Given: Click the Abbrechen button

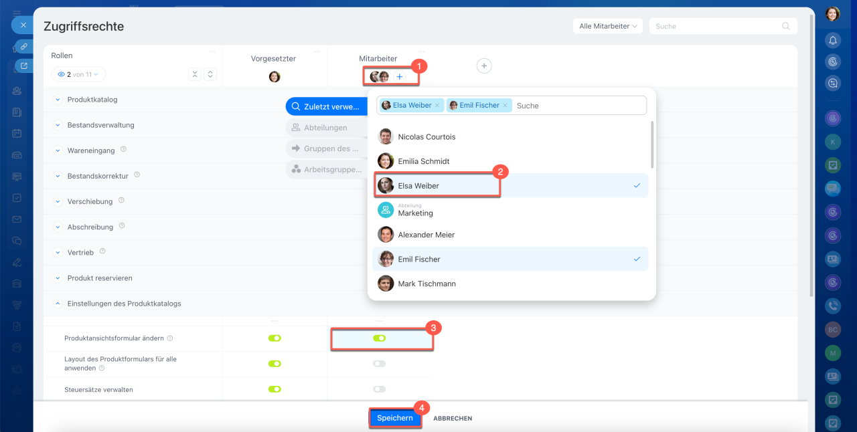Looking at the screenshot, I should (453, 419).
